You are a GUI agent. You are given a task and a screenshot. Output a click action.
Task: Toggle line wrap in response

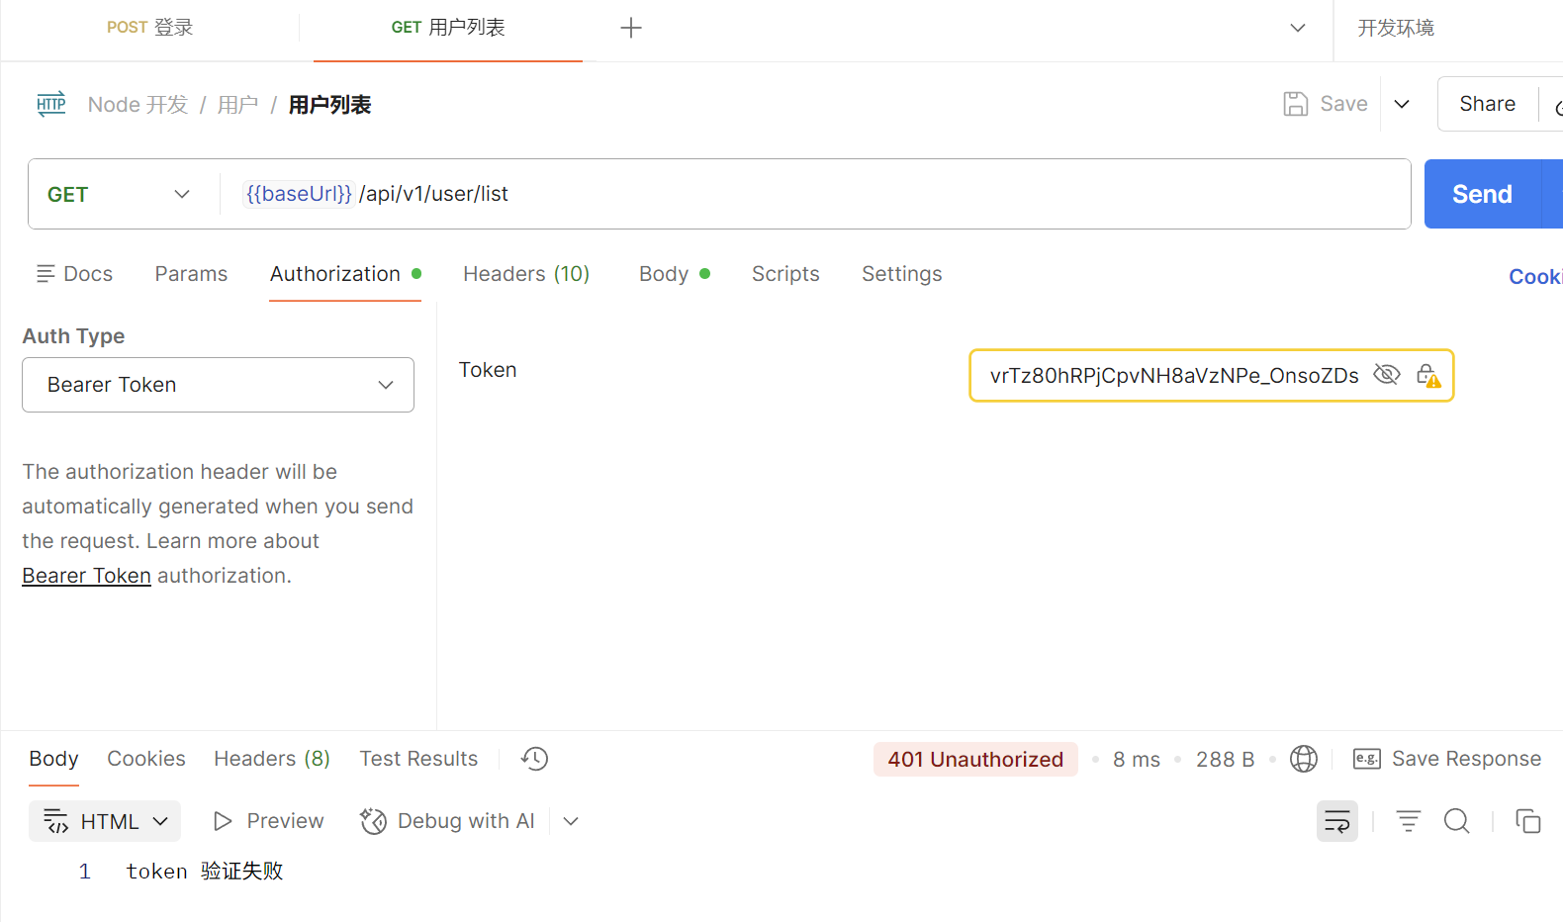click(1337, 821)
